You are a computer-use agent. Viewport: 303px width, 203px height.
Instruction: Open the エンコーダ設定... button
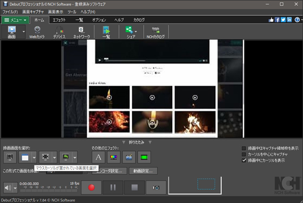[x=109, y=171]
